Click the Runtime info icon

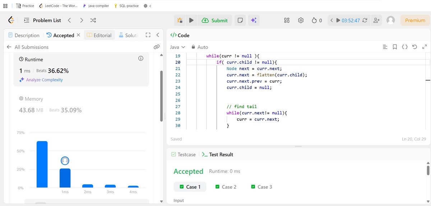click(x=141, y=58)
